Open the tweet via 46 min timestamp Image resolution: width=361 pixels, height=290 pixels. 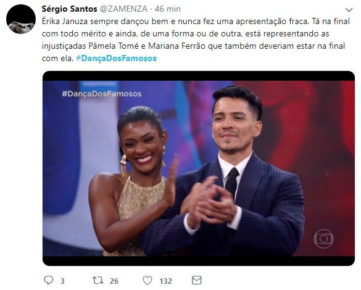pyautogui.click(x=168, y=9)
